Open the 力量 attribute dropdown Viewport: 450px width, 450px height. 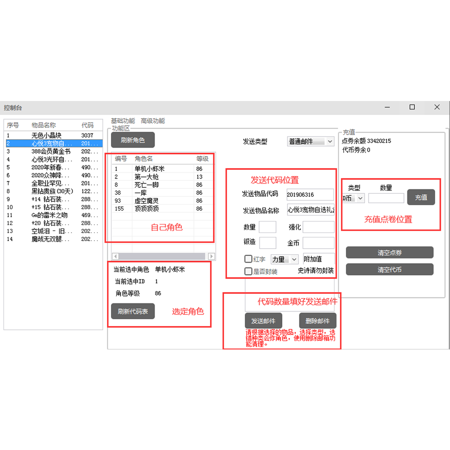284,259
